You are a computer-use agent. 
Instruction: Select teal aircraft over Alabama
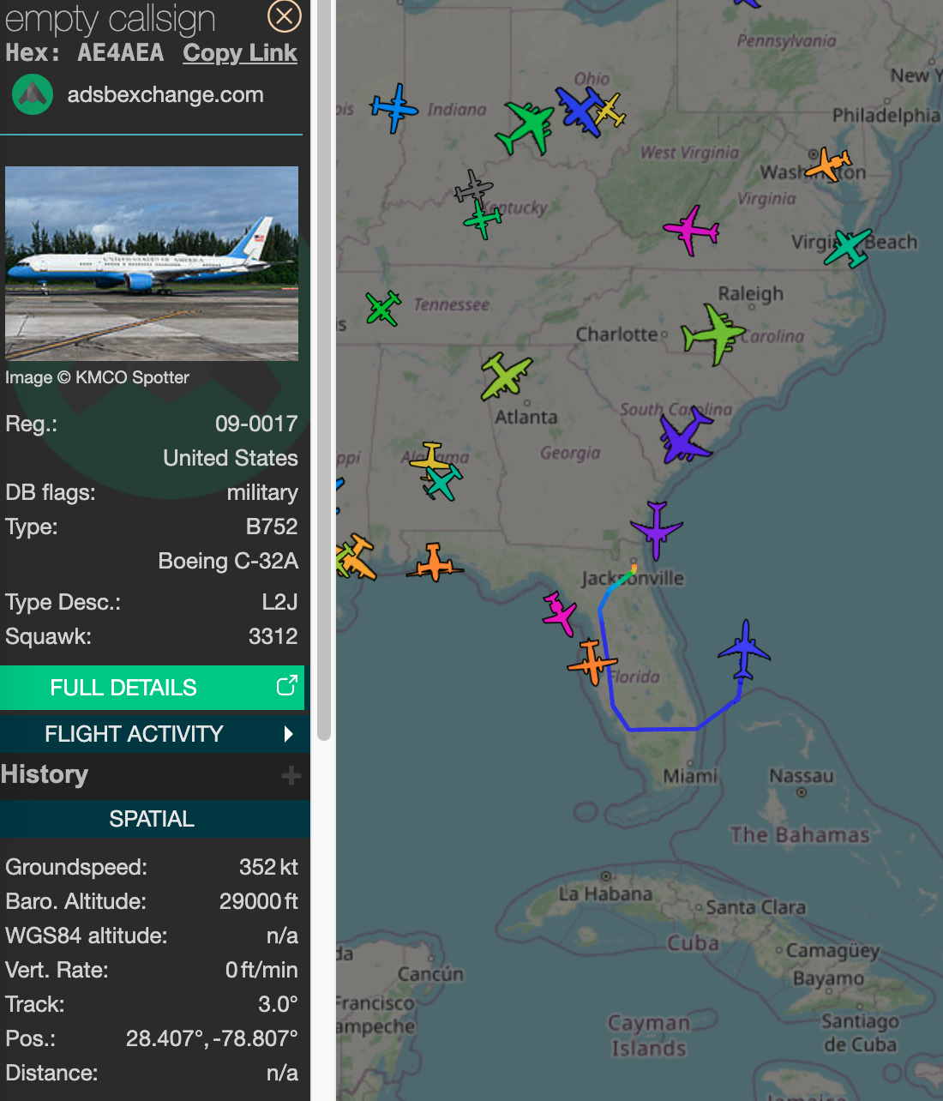[442, 483]
